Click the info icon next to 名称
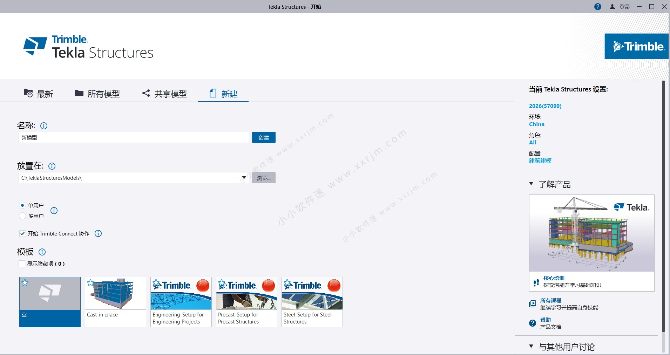 [44, 126]
